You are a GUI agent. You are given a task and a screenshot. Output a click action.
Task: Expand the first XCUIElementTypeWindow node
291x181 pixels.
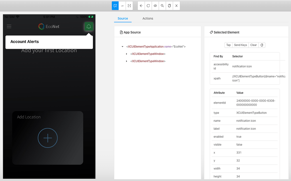pyautogui.click(x=127, y=54)
